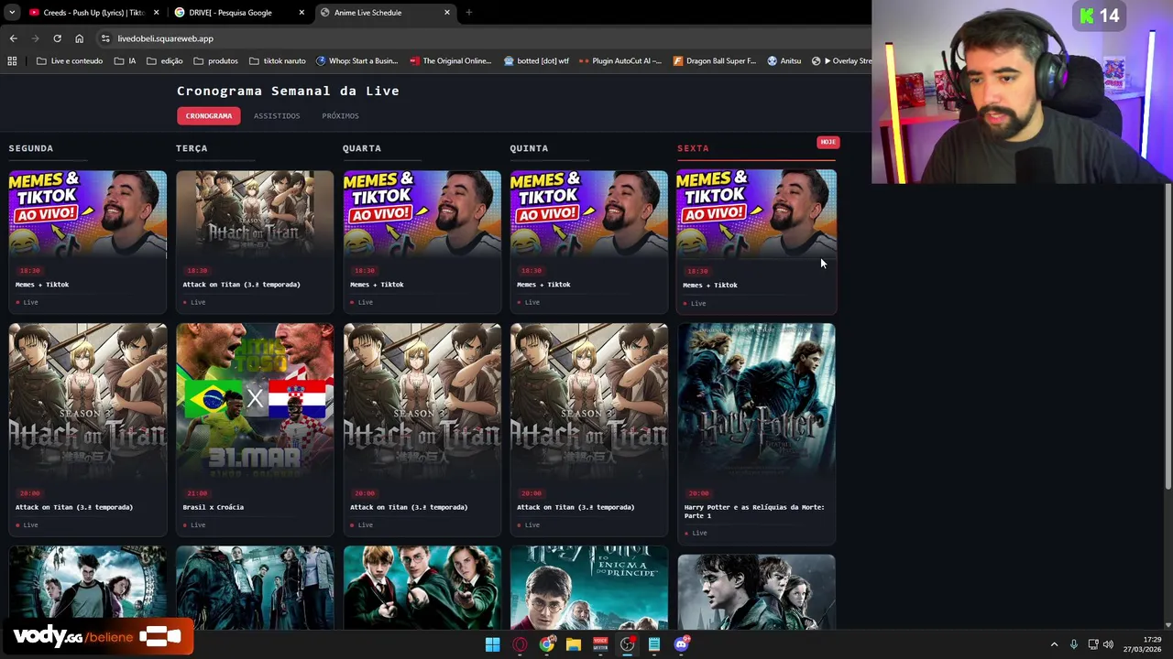1173x659 pixels.
Task: Go back with the browser back arrow
Action: click(x=13, y=38)
